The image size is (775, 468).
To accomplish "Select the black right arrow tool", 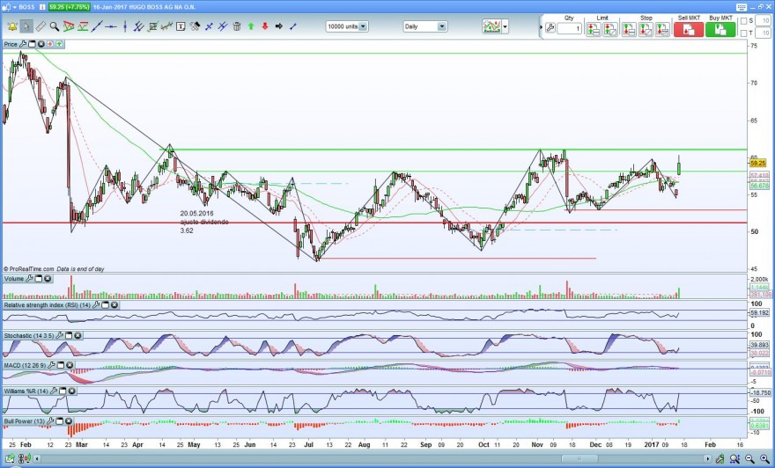I will click(279, 26).
